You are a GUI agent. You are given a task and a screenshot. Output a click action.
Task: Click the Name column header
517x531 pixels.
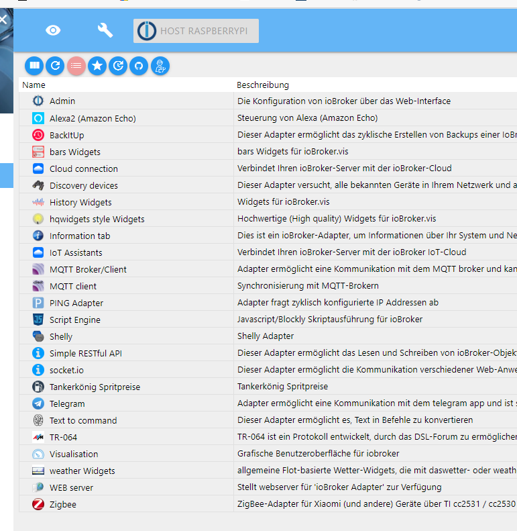tap(34, 85)
